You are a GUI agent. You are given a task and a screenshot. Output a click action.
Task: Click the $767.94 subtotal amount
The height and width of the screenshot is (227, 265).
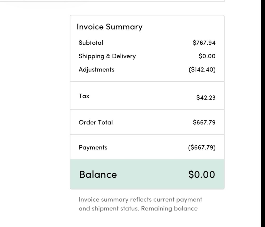(204, 43)
